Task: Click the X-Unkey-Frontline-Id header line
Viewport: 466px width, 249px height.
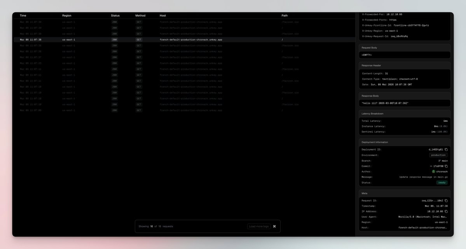Action: click(x=395, y=26)
